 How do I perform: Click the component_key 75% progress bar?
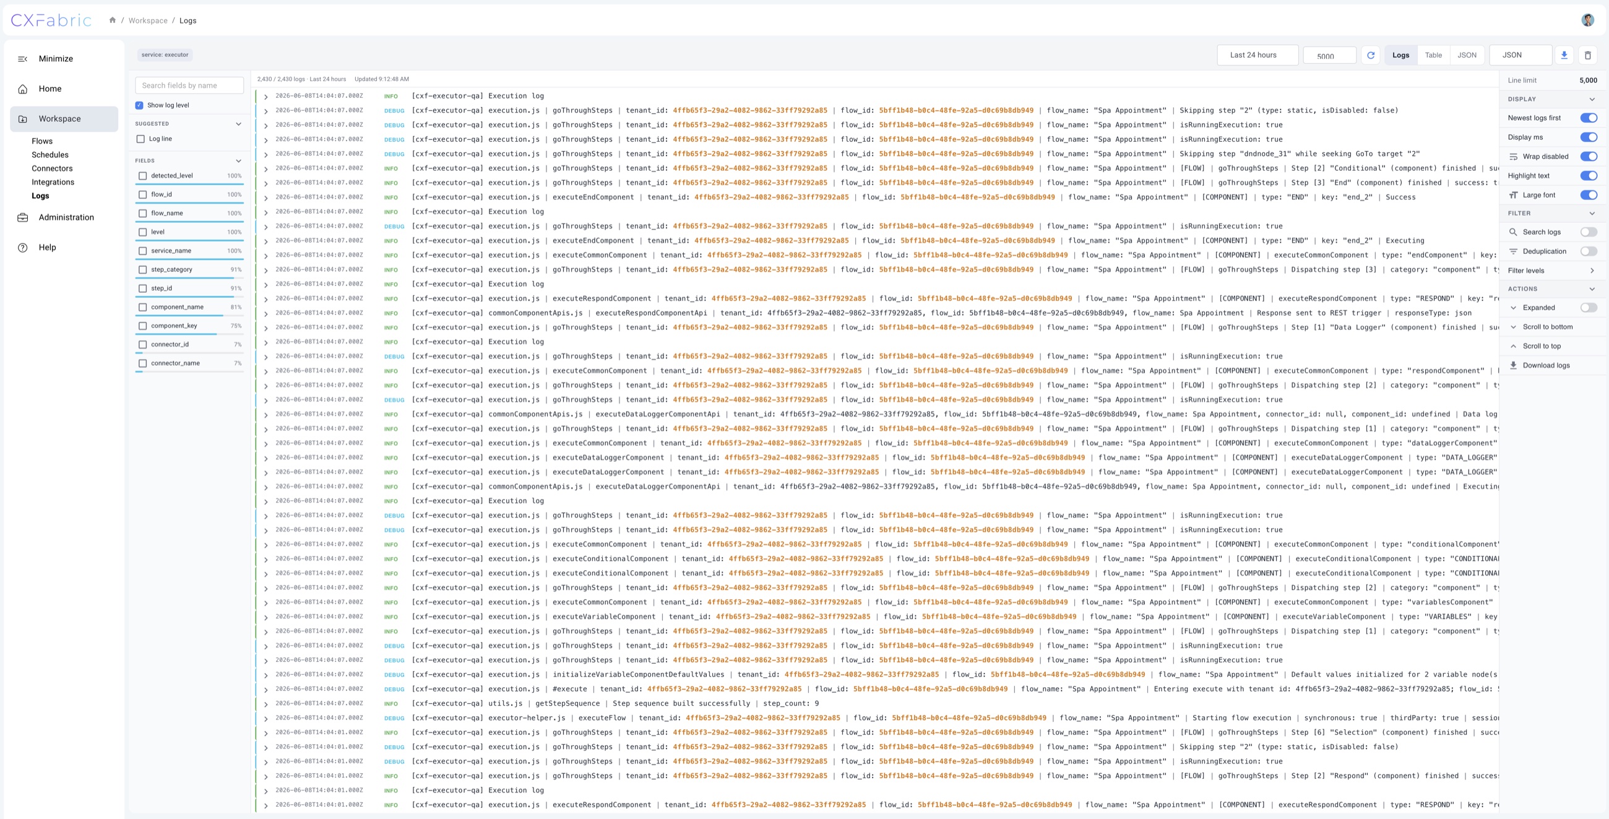[x=189, y=334]
